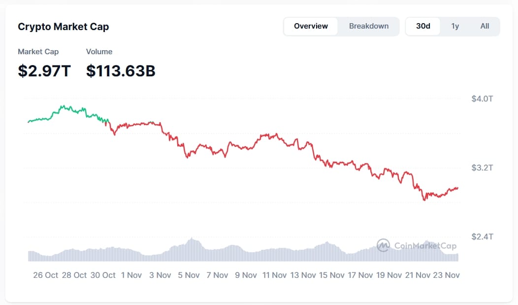Switch to the Breakdown tab
Image resolution: width=518 pixels, height=305 pixels.
pyautogui.click(x=369, y=27)
